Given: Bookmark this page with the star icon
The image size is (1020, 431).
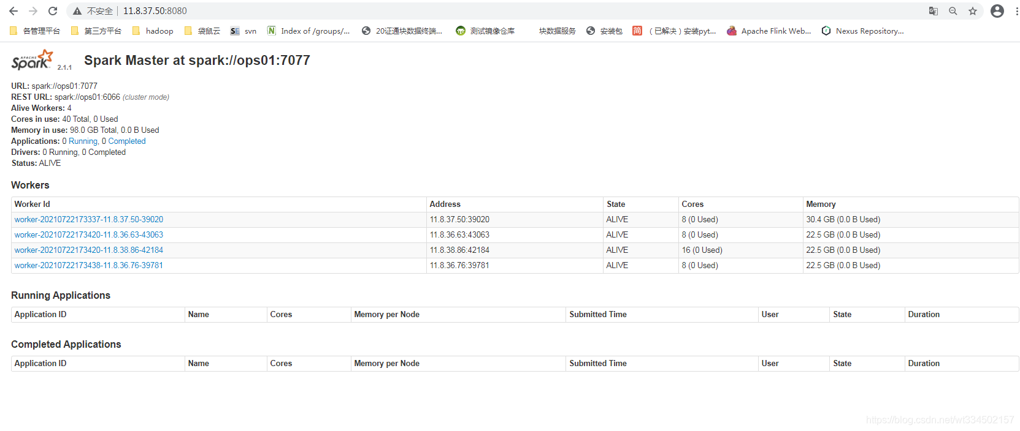Looking at the screenshot, I should pyautogui.click(x=973, y=11).
